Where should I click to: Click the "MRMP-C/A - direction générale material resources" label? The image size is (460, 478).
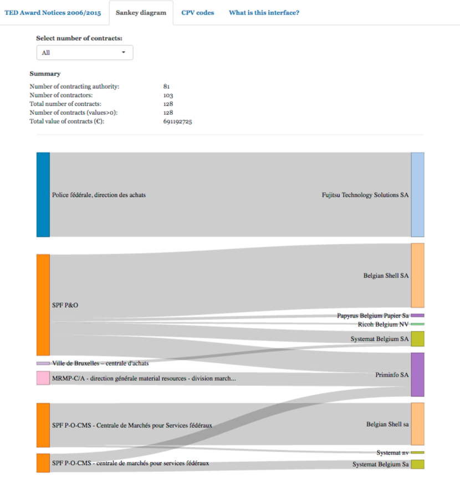pos(144,378)
